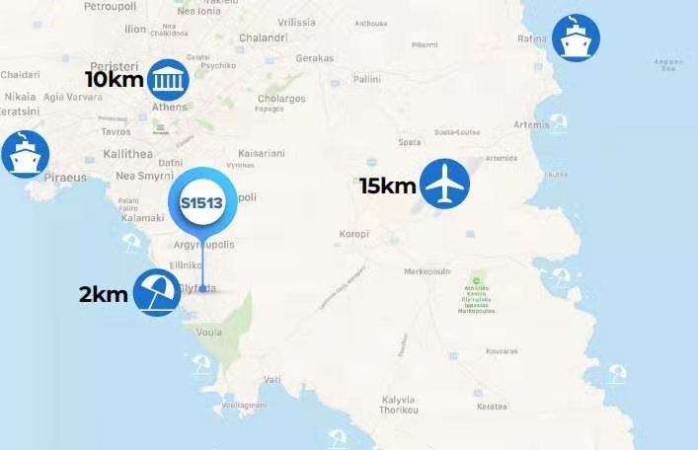Viewport: 698px width, 450px height.
Task: Select the Markopoulo town label
Action: [427, 271]
